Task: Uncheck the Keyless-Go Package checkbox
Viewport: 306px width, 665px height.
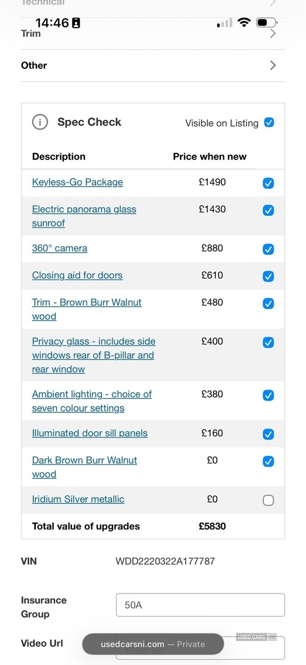Action: point(268,183)
